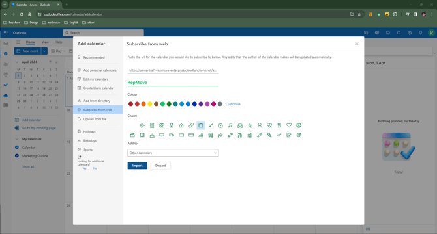Select the music note charm

tap(230, 125)
